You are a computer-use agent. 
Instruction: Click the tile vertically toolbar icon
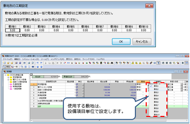pos(29,67)
